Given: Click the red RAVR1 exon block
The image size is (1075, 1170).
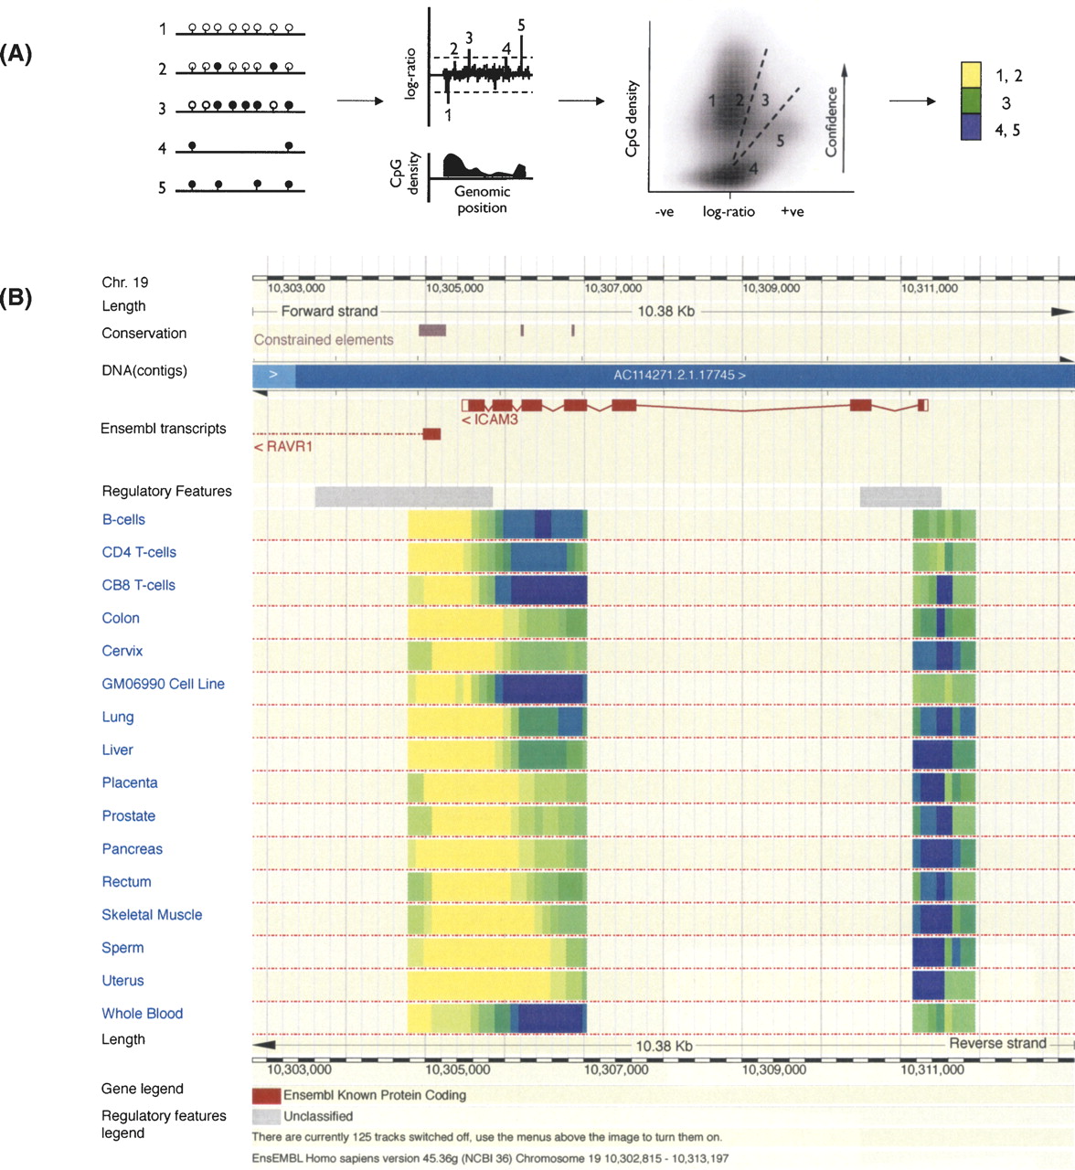Looking at the screenshot, I should click(x=431, y=434).
